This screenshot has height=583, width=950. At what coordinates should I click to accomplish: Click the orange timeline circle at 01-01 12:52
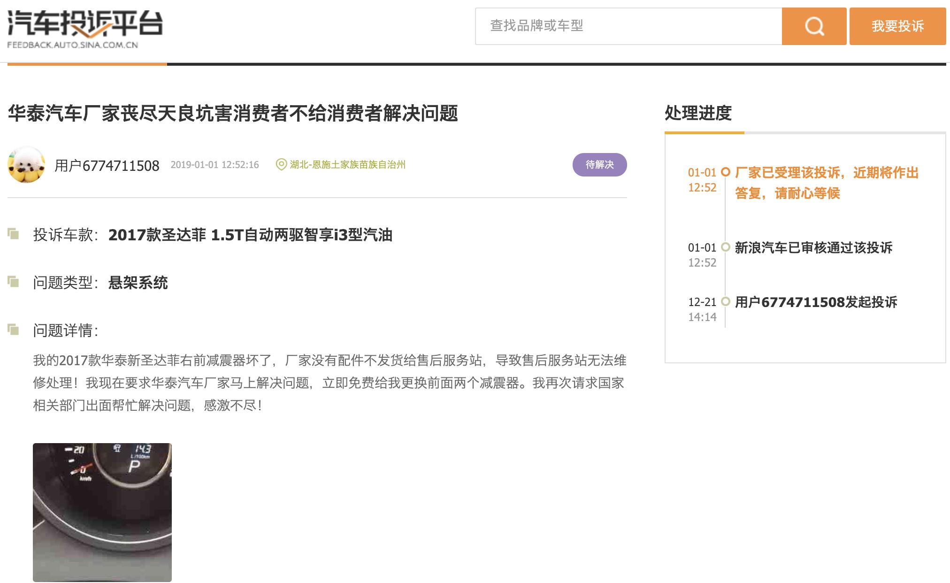[727, 172]
